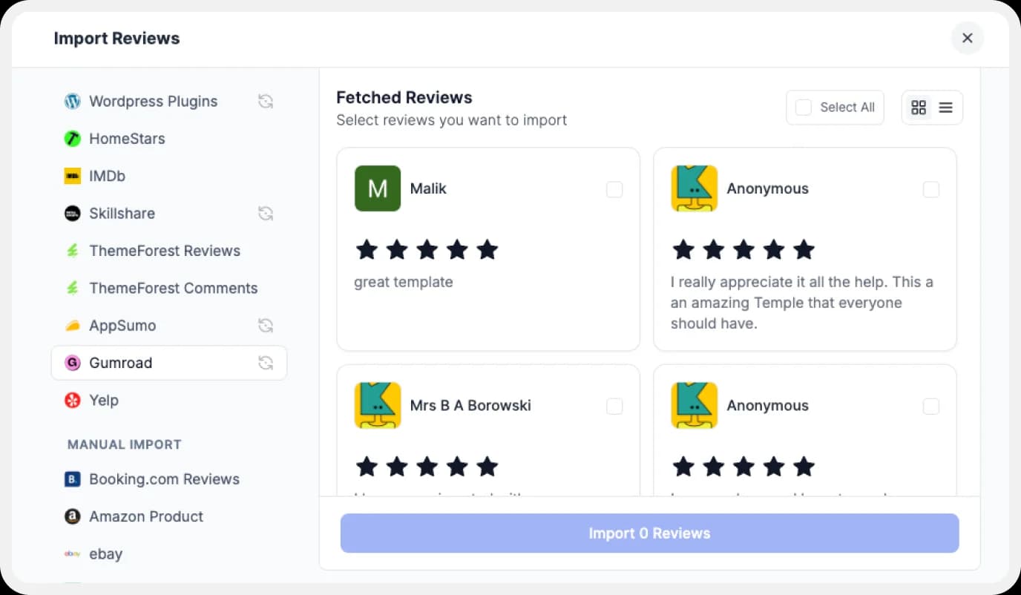Open the ThemeForest Reviews source
This screenshot has height=595, width=1021.
pos(165,251)
